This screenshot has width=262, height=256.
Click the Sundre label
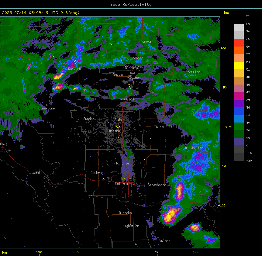pyautogui.click(x=89, y=119)
